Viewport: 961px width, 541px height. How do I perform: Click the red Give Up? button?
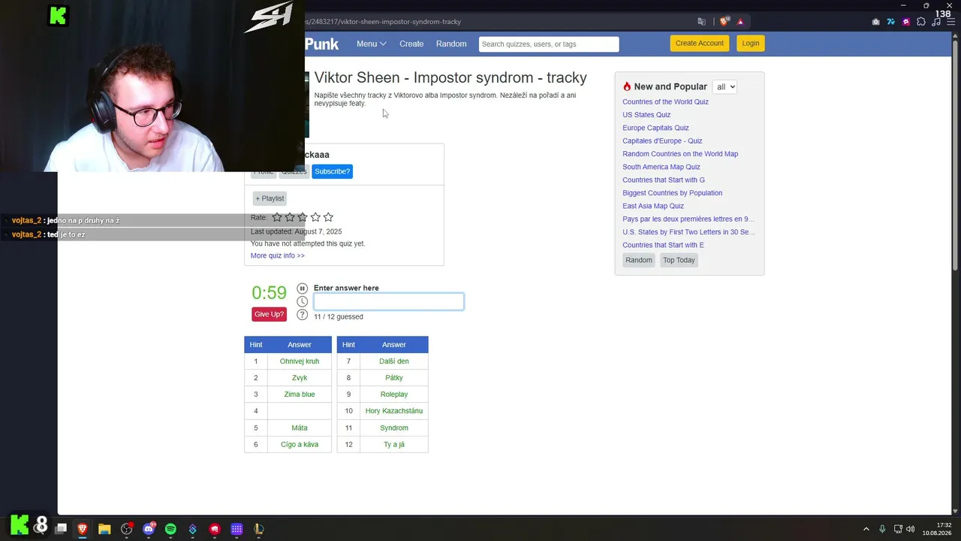(x=269, y=314)
